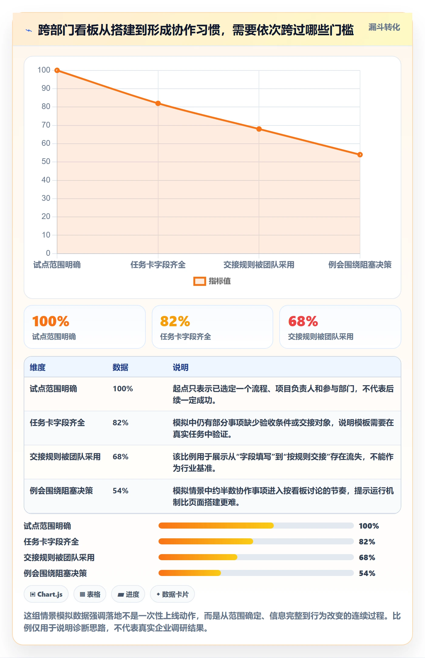This screenshot has height=658, width=425.
Task: Click the 交接规则被团队采用 progress bar
Action: pyautogui.click(x=256, y=557)
